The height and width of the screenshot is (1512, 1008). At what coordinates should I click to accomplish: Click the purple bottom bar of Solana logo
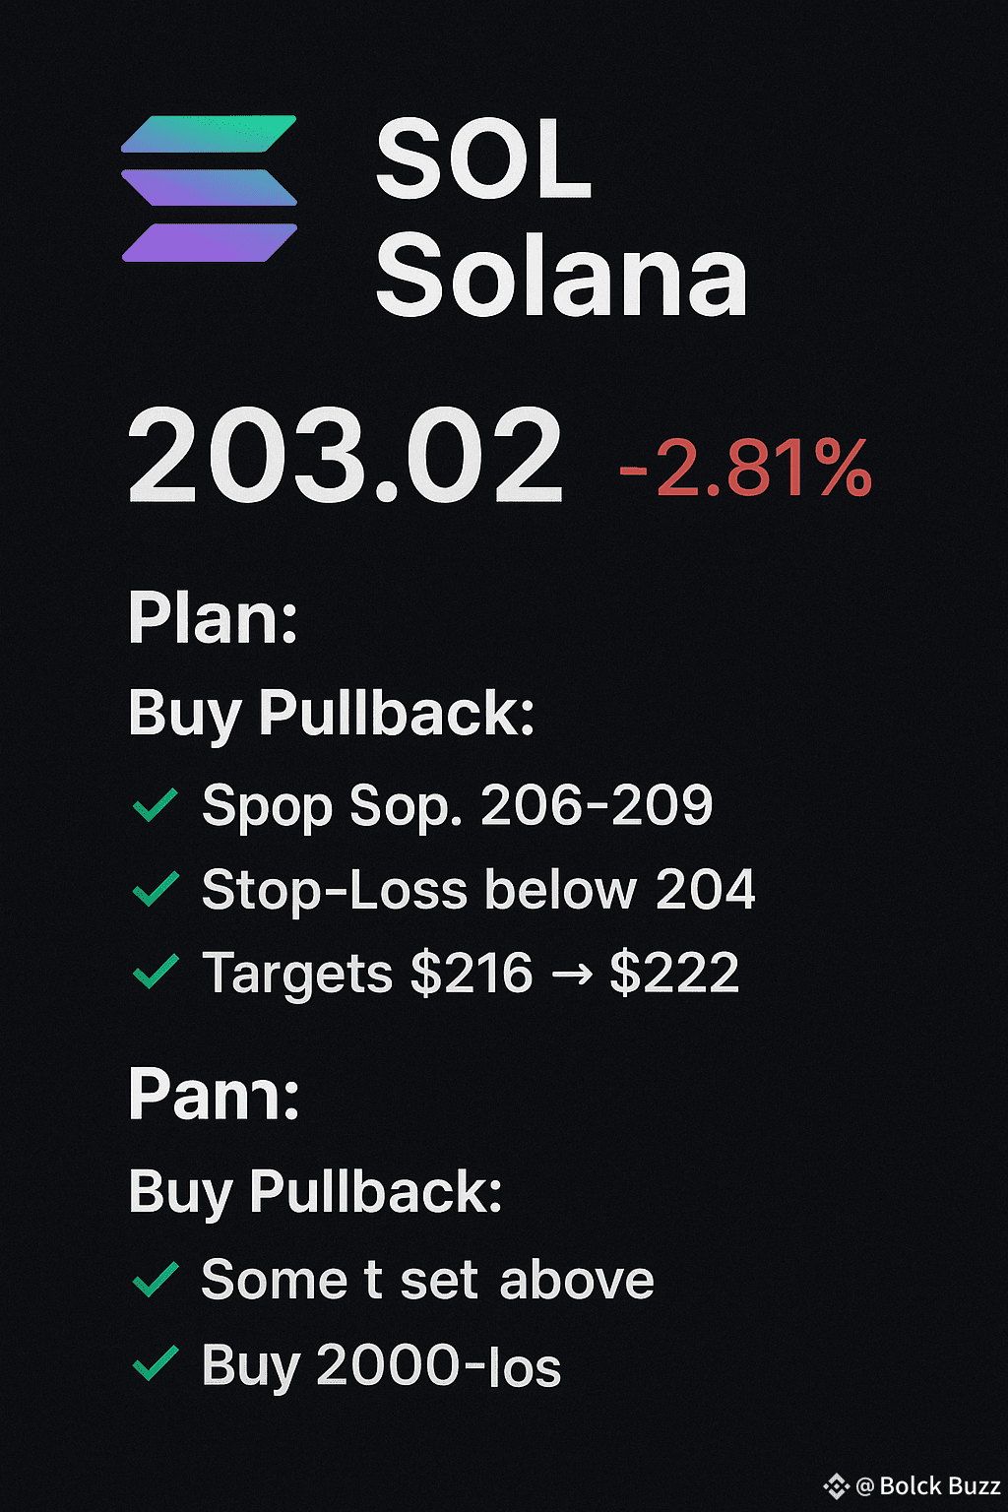(209, 243)
